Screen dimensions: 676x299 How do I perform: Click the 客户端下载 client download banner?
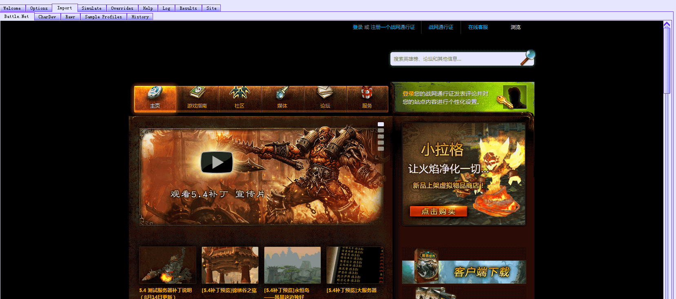click(x=464, y=272)
